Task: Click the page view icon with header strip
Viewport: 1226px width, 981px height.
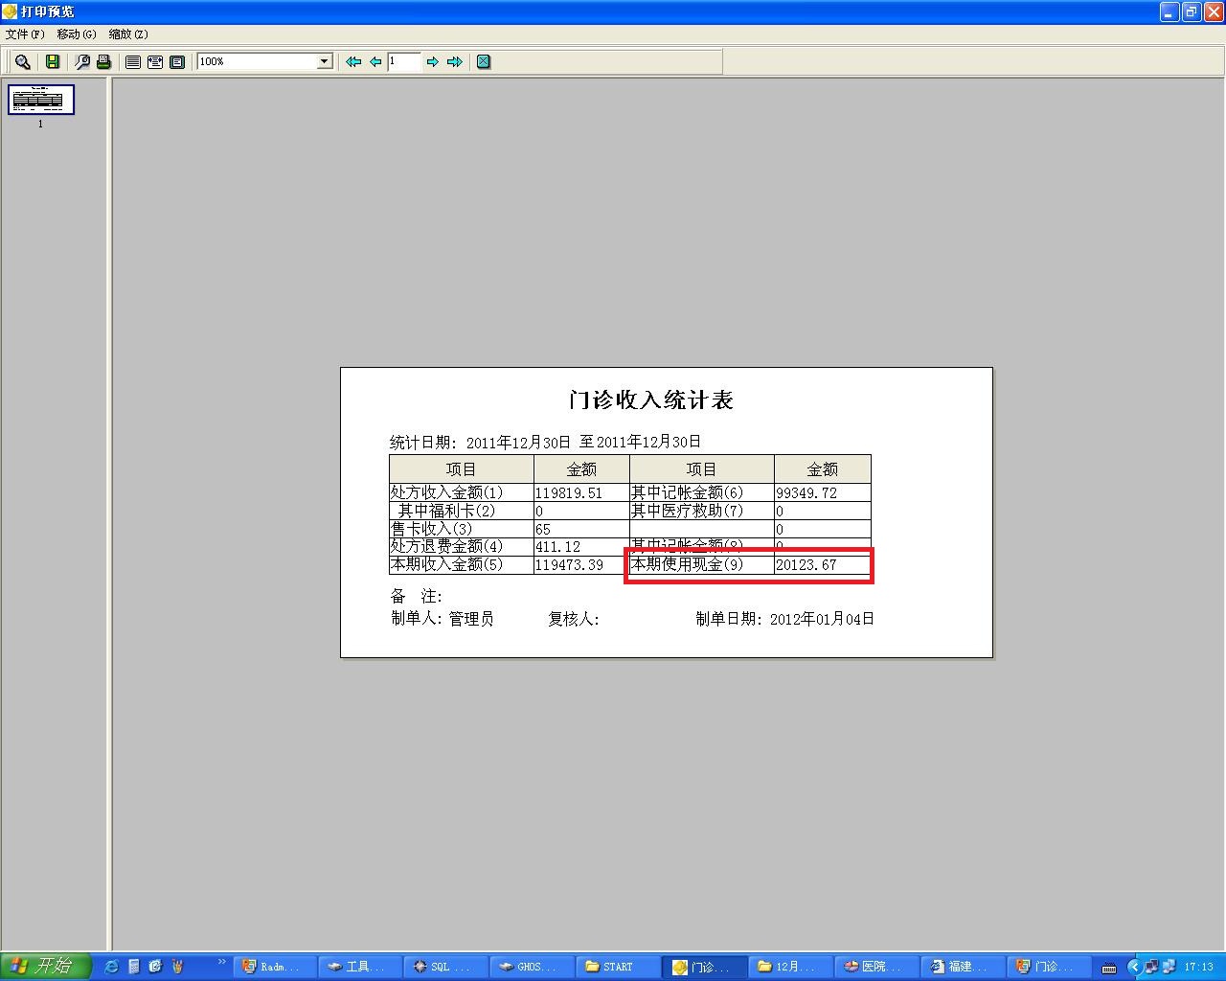Action: [x=155, y=61]
